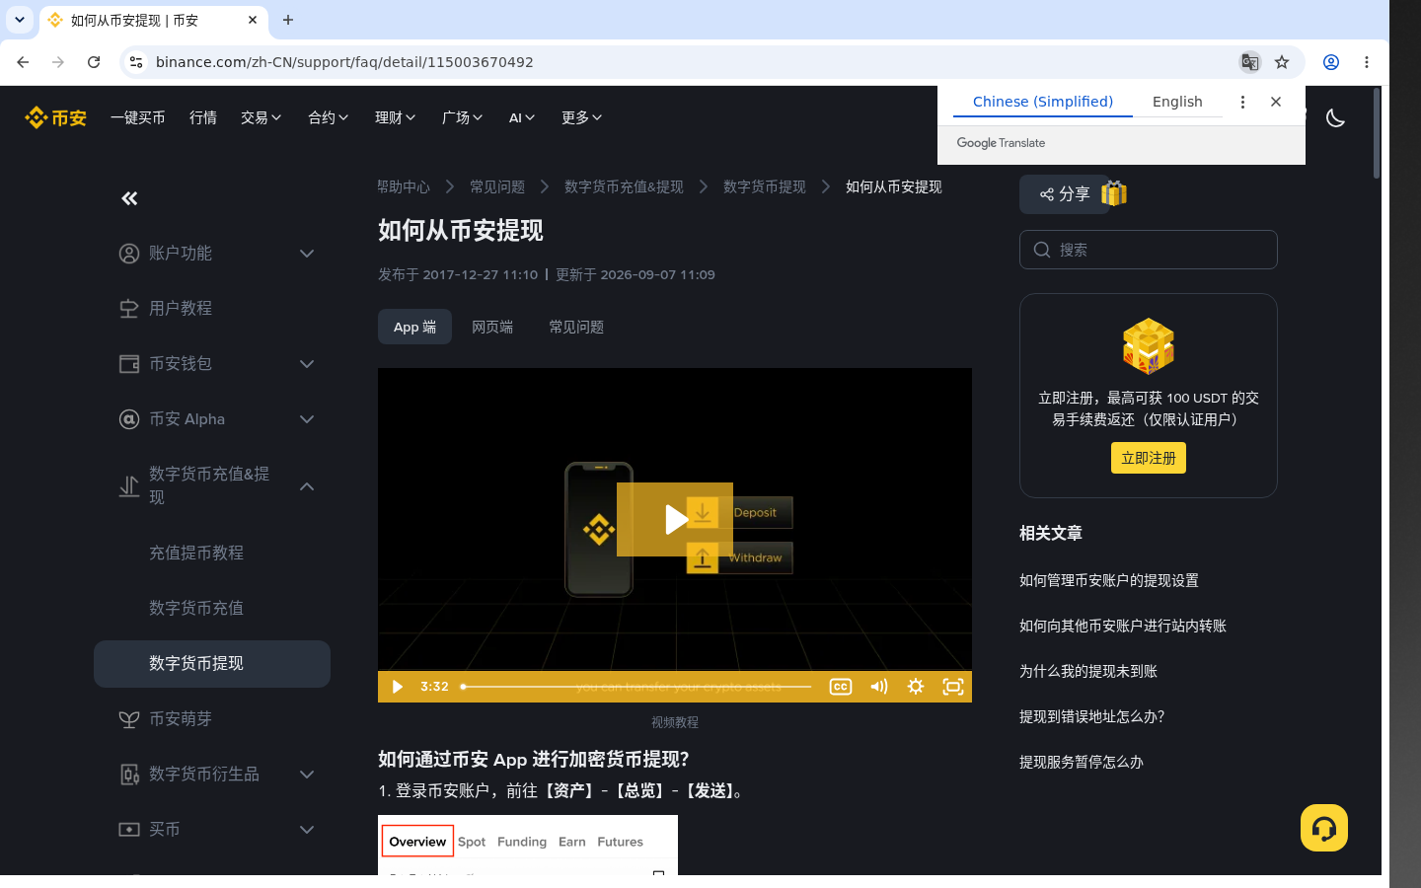1421x888 pixels.
Task: Switch to the 网页端 tab
Action: [492, 327]
